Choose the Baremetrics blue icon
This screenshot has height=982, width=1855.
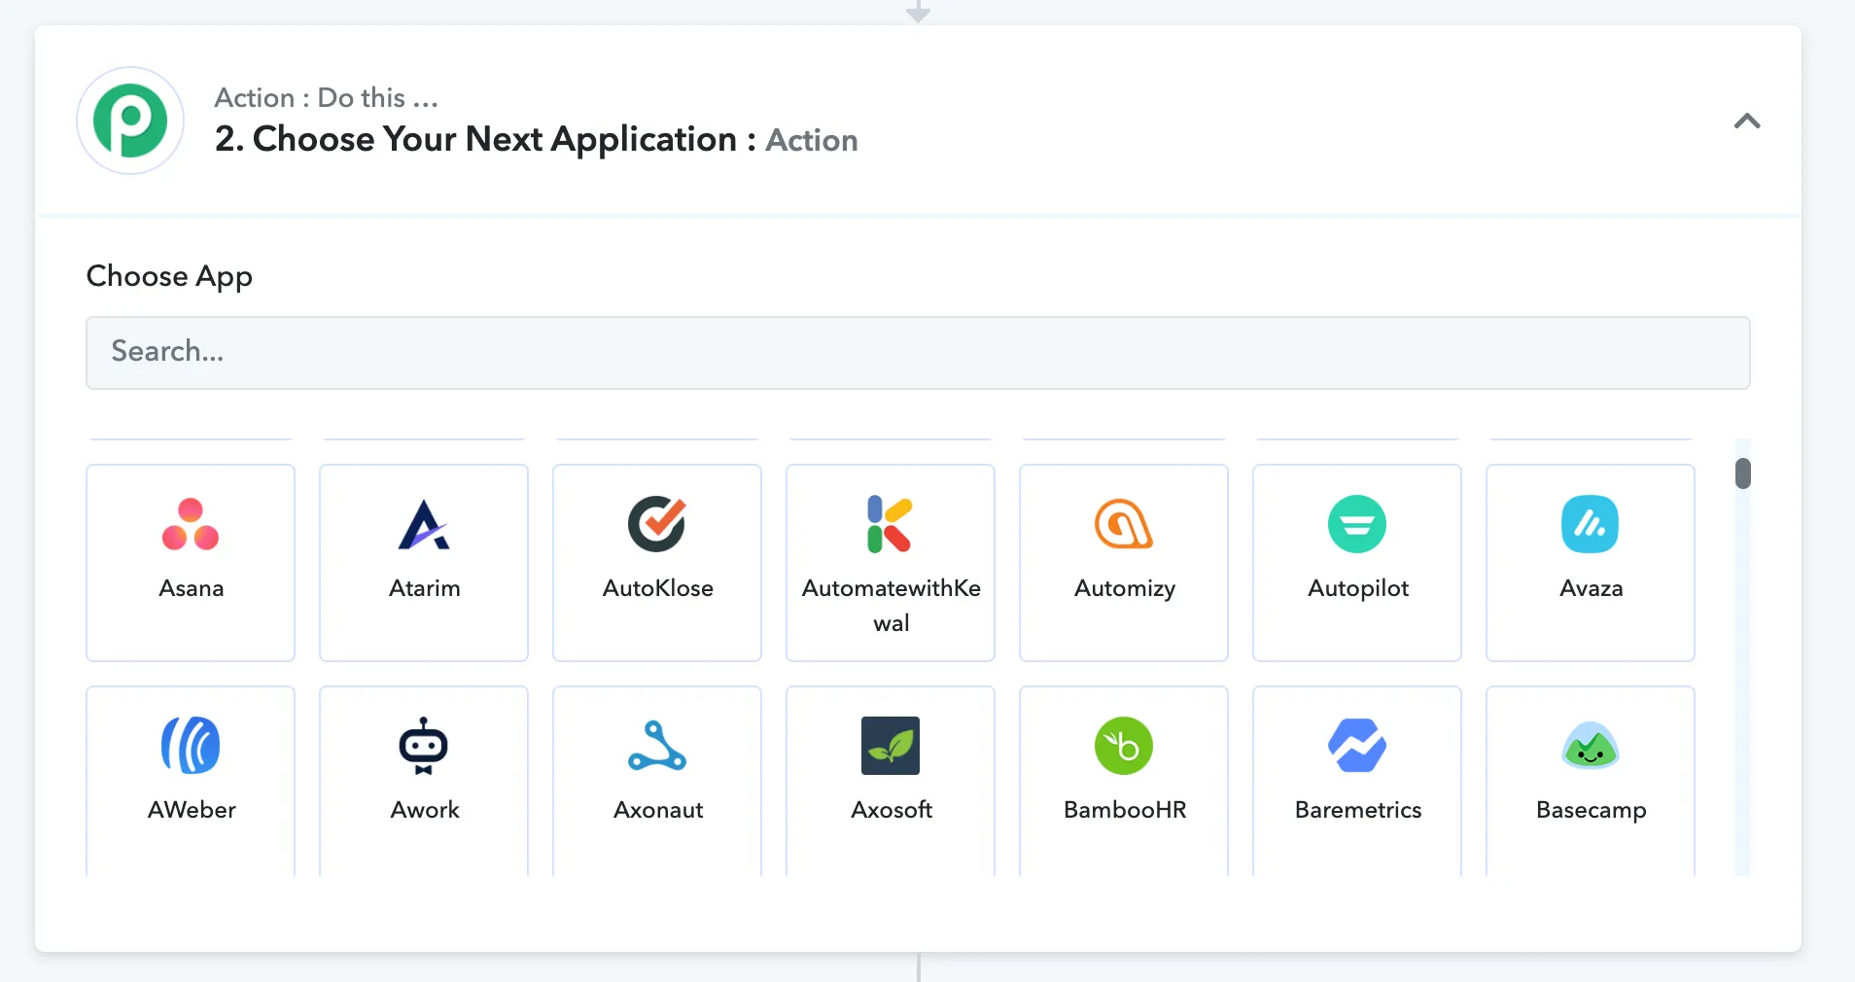pos(1357,746)
